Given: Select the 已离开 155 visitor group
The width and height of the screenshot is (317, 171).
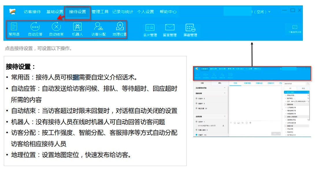Looking at the screenshot, I should (201, 135).
